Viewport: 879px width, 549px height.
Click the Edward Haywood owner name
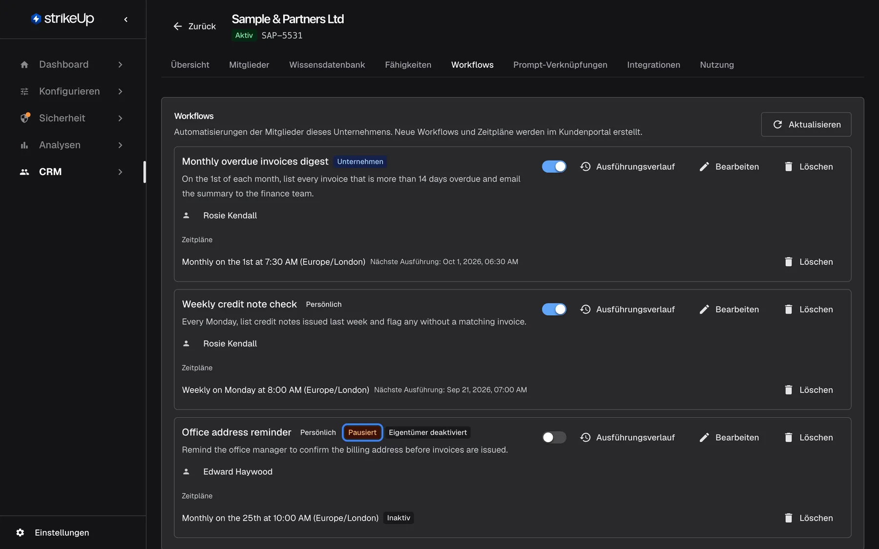[x=238, y=471]
